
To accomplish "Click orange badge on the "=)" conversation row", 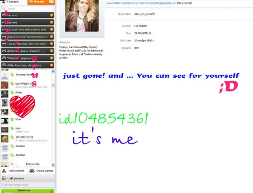I will 52,15.
